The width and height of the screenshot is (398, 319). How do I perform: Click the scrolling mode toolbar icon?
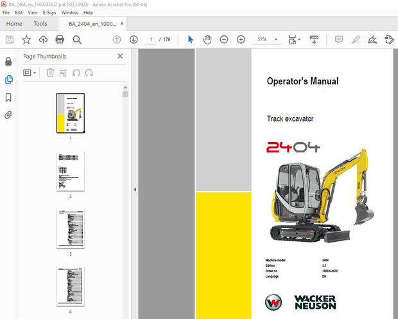[x=314, y=40]
